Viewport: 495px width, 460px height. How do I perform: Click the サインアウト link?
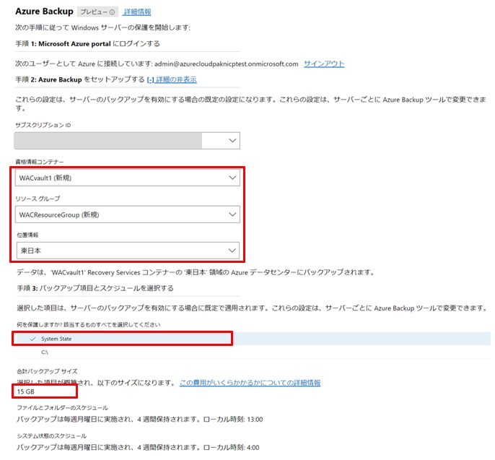pos(324,64)
